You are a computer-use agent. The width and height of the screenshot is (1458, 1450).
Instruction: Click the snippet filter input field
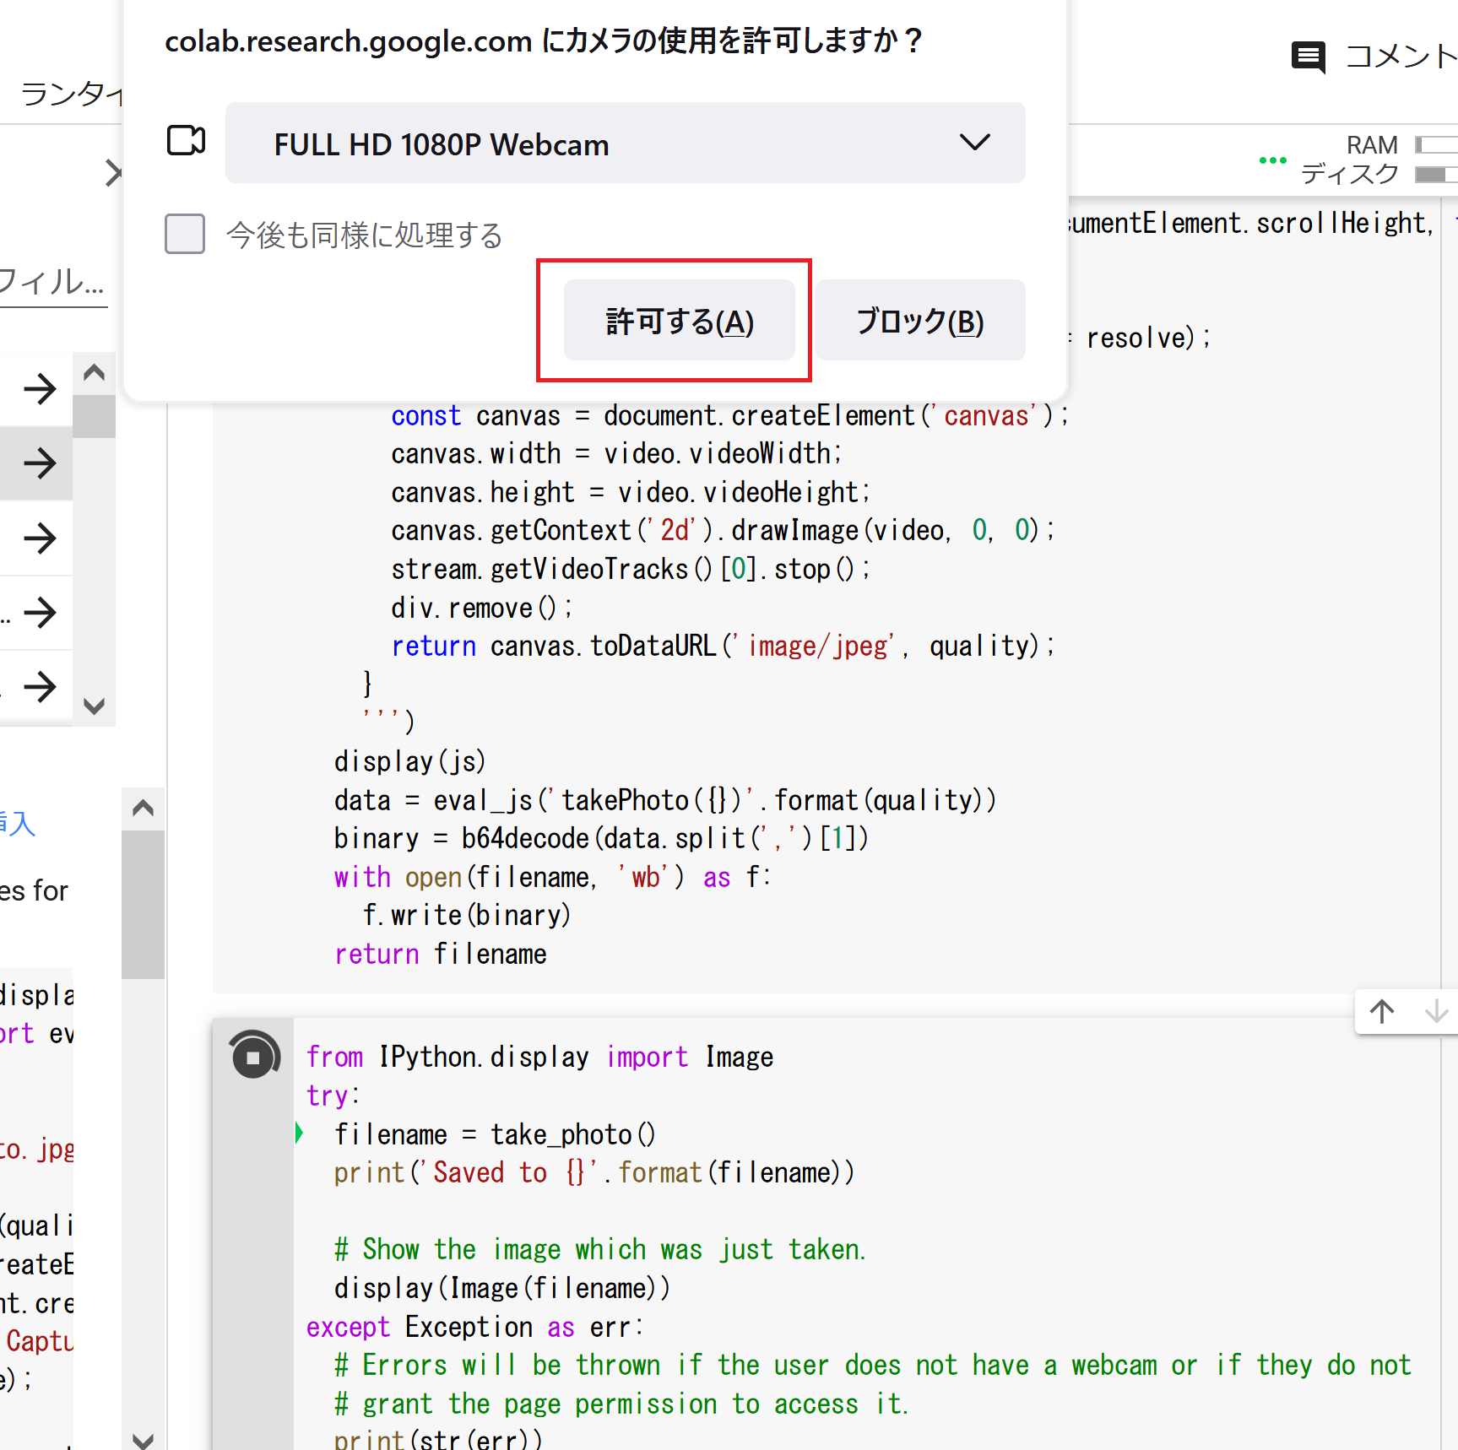click(53, 282)
